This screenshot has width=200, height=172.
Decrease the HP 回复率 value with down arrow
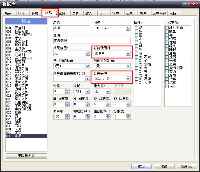pyautogui.click(x=68, y=105)
